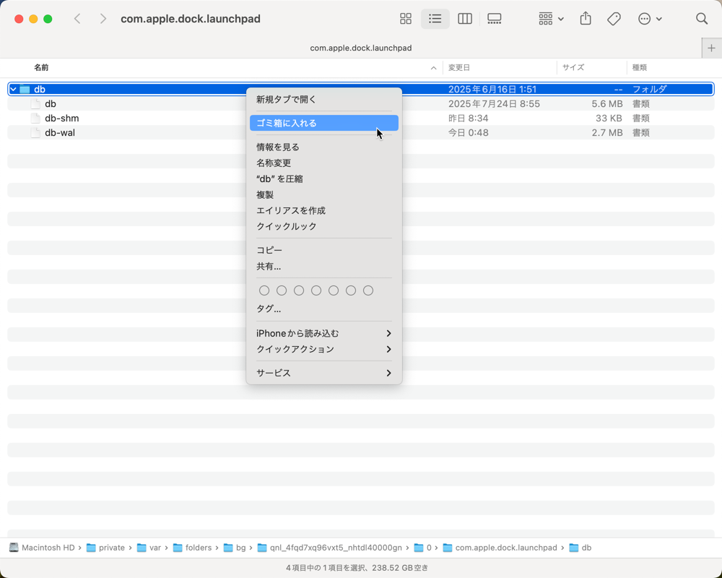Pick the last tag color circle
Screen dimensions: 722x578
(x=368, y=290)
